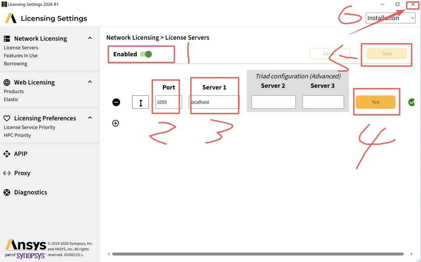421x262 pixels.
Task: Open HPC Priority page
Action: coord(18,135)
